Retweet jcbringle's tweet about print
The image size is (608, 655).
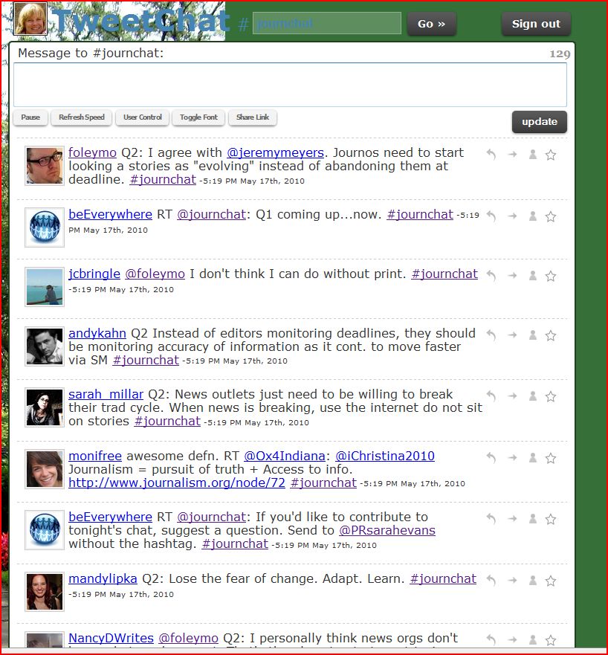click(x=512, y=275)
